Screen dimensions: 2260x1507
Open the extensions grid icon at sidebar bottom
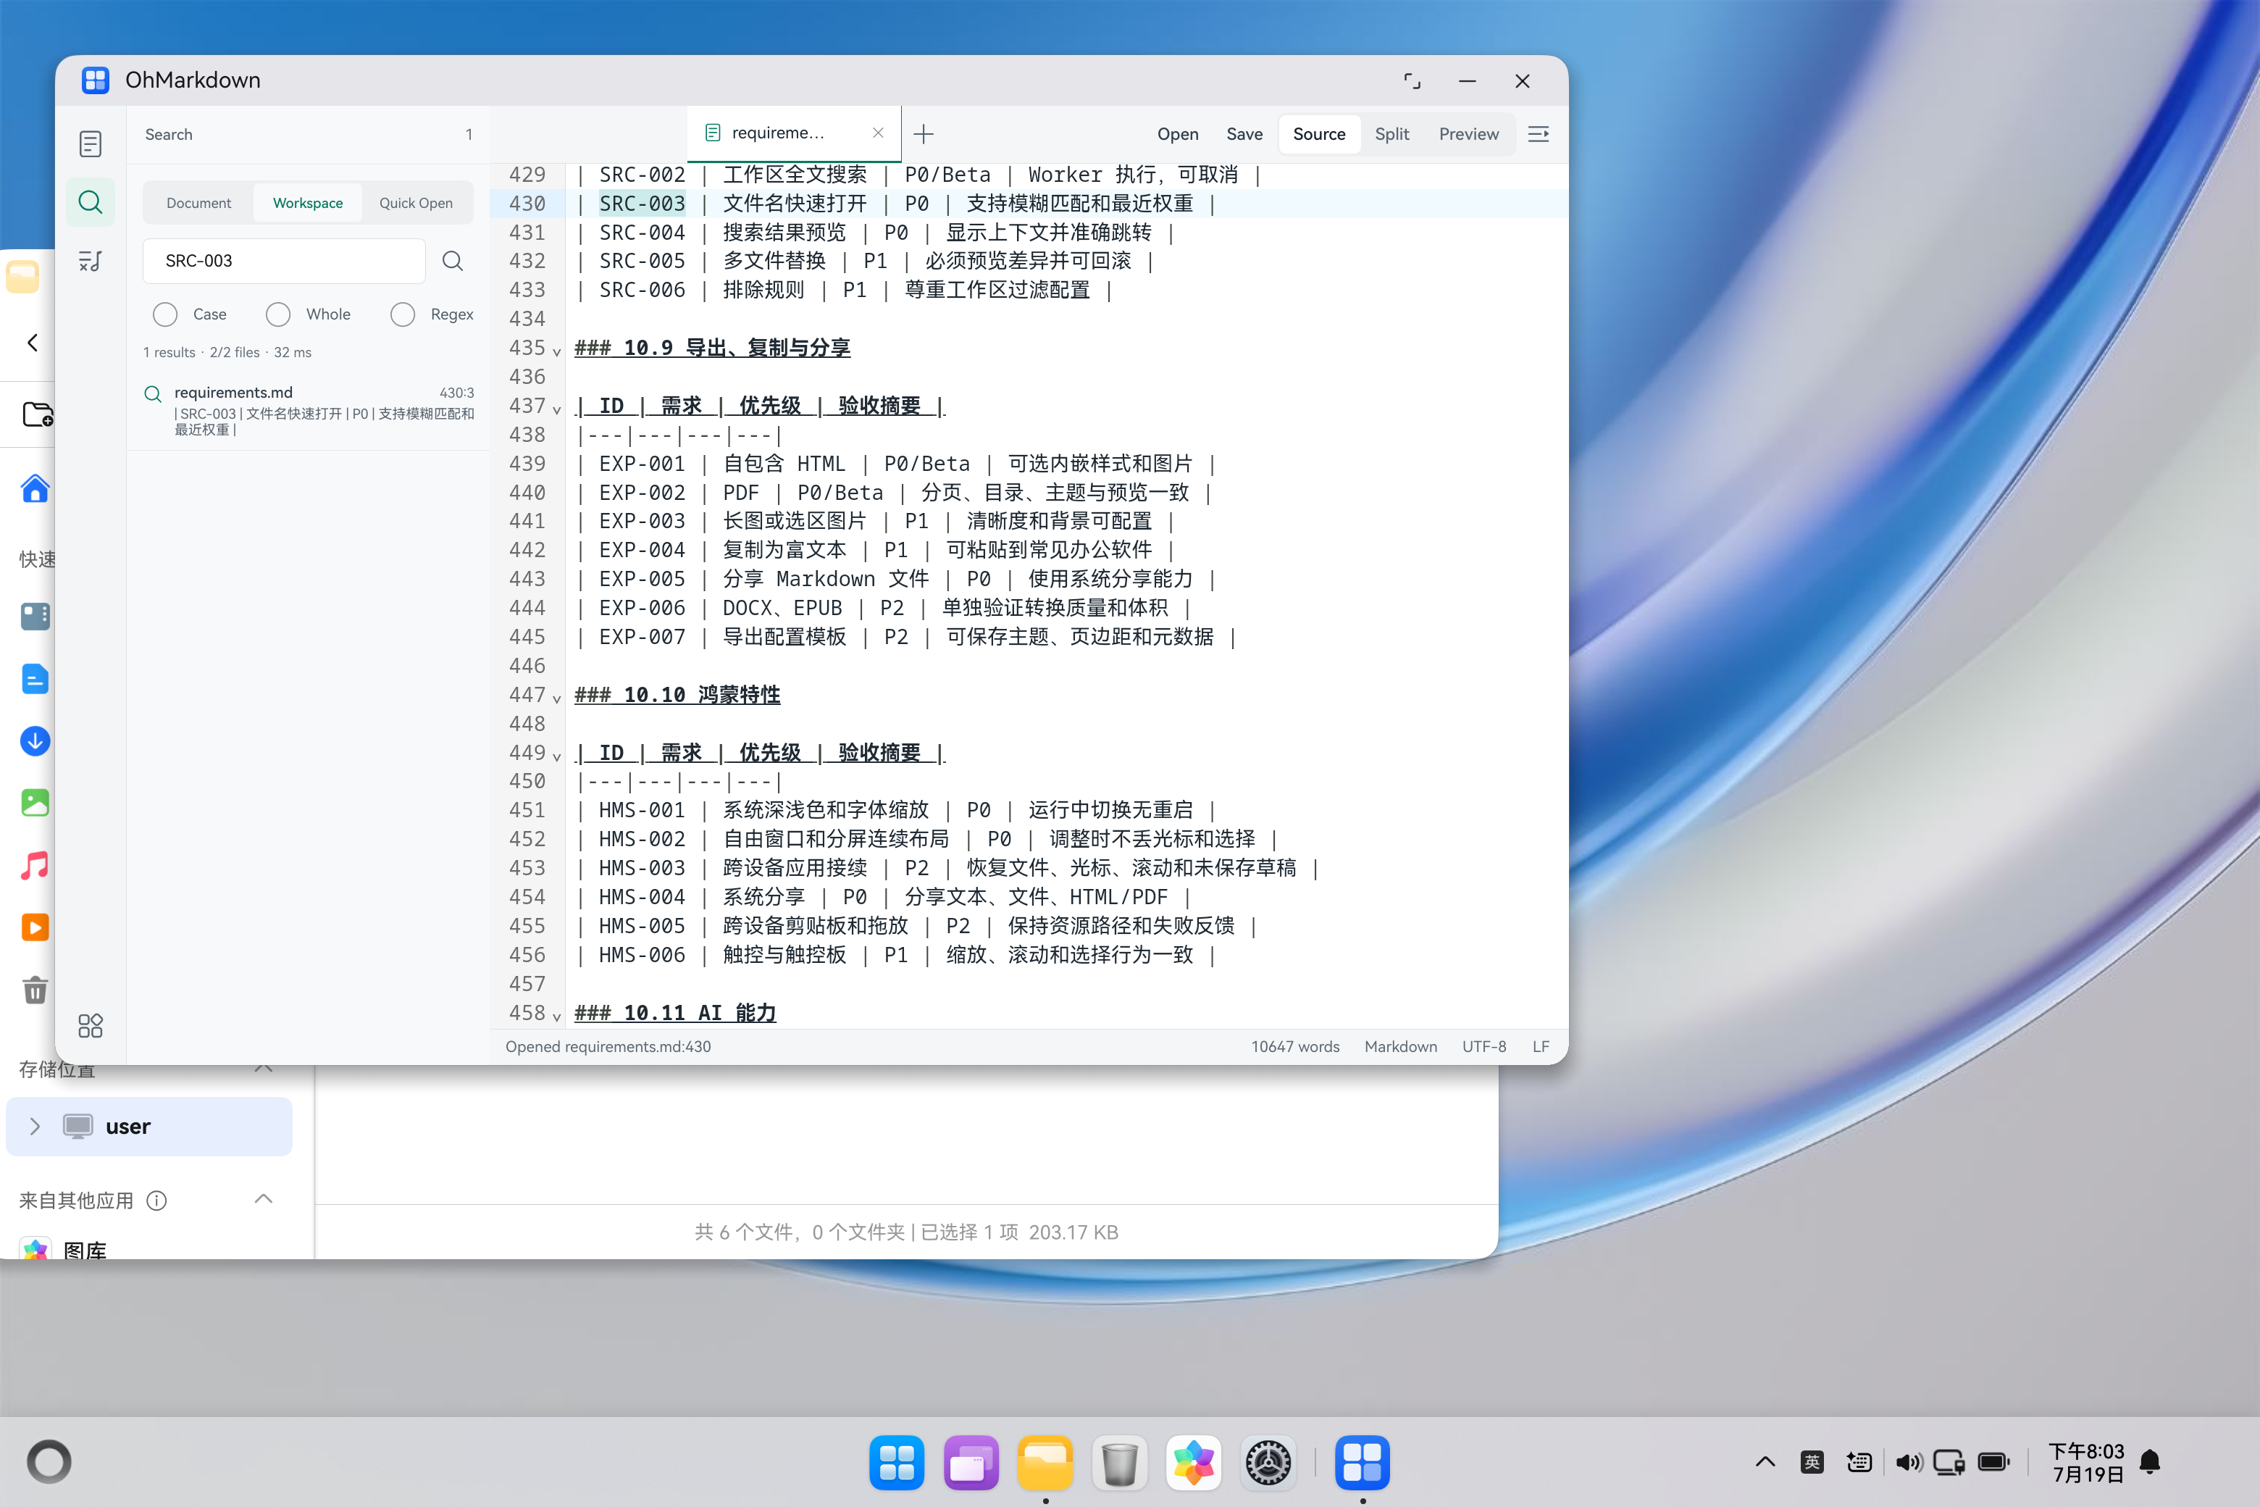coord(91,1025)
